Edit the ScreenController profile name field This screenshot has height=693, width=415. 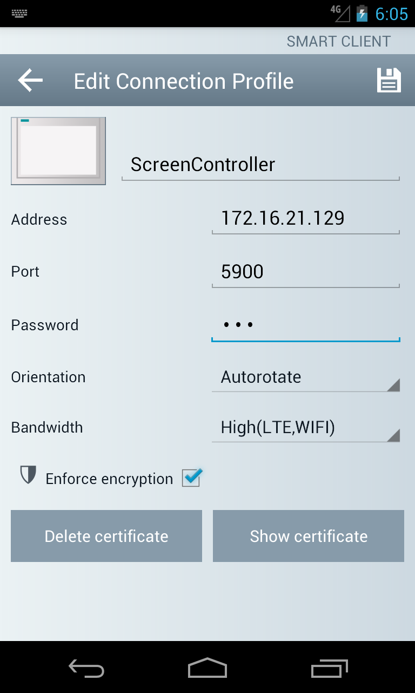(x=260, y=165)
